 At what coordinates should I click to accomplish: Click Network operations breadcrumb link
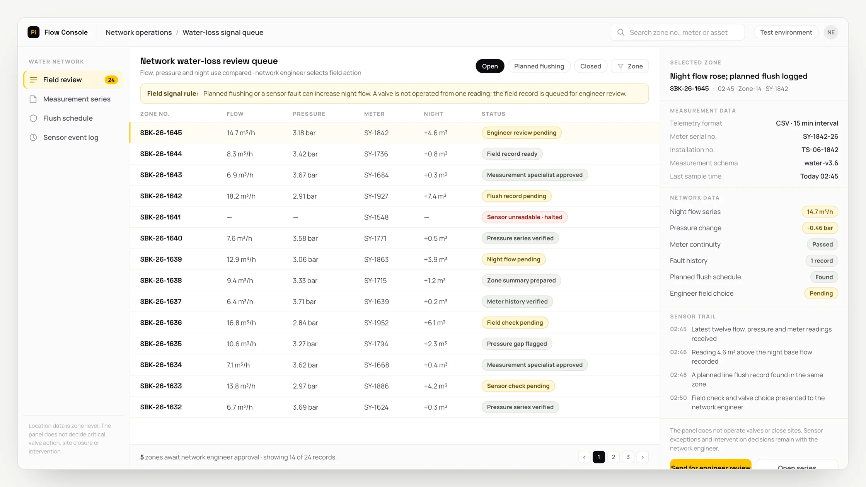click(139, 32)
